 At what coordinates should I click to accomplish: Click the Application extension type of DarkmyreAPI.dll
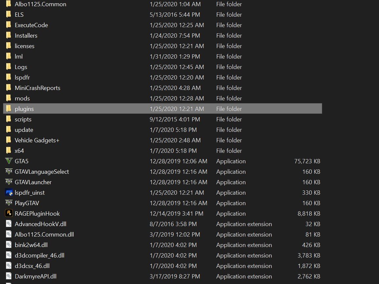(244, 276)
